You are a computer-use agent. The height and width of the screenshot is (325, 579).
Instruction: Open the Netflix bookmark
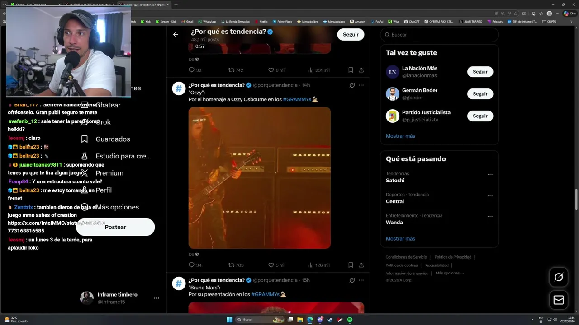click(x=261, y=22)
